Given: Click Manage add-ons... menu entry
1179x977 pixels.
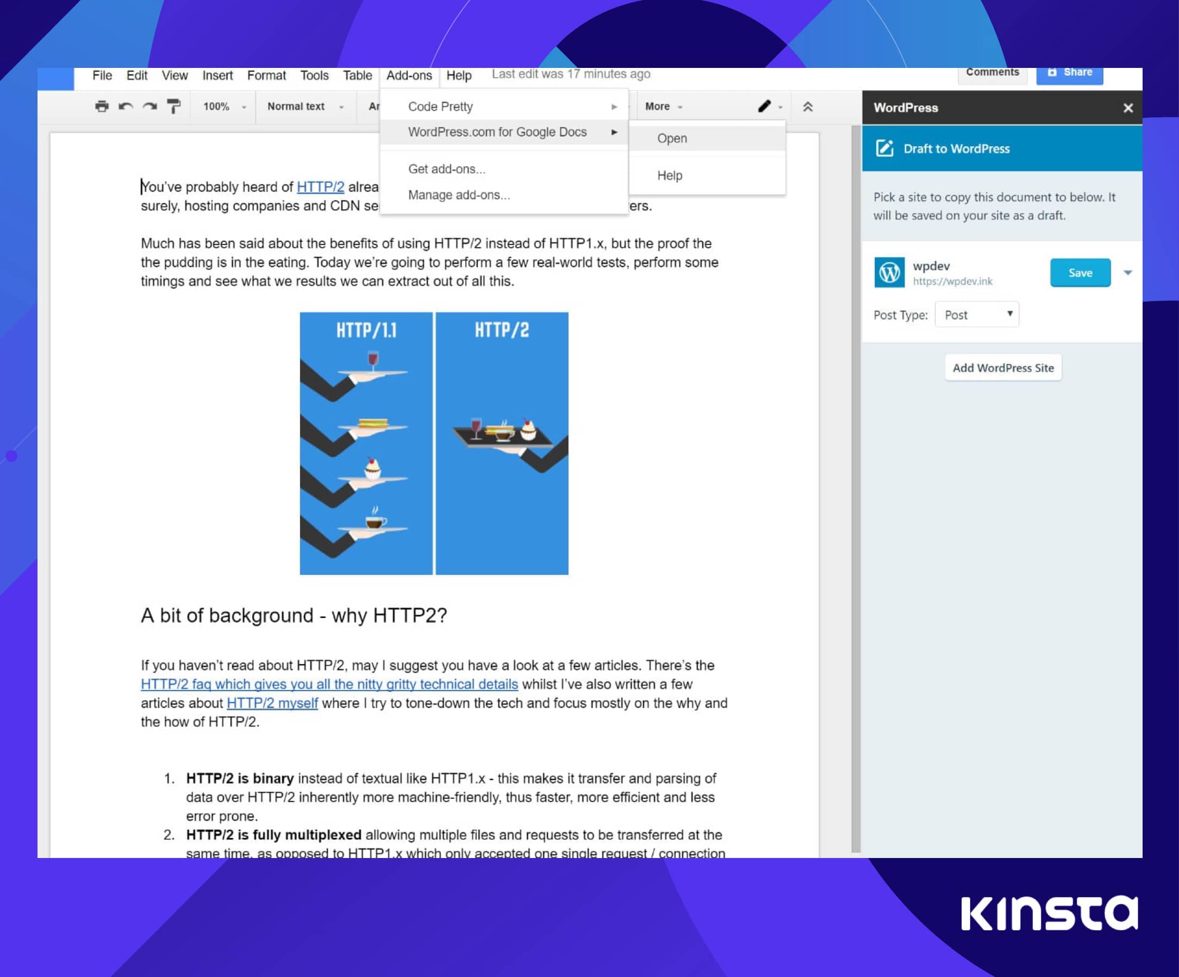Looking at the screenshot, I should 503,195.
